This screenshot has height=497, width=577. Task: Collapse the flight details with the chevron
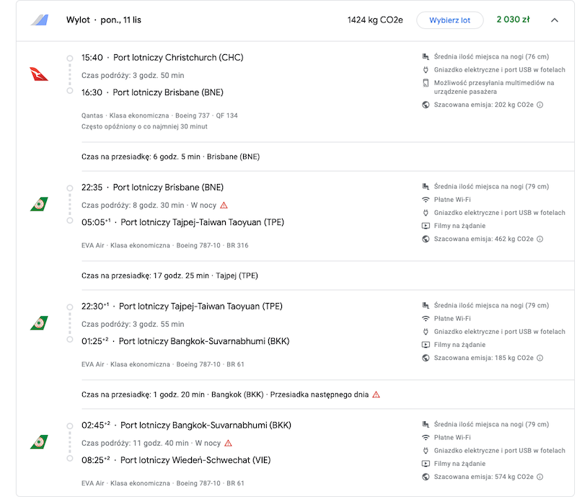[x=554, y=20]
